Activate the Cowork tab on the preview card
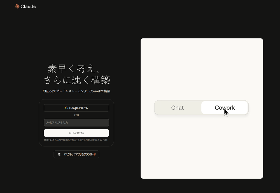Image resolution: width=280 pixels, height=193 pixels. [x=225, y=107]
